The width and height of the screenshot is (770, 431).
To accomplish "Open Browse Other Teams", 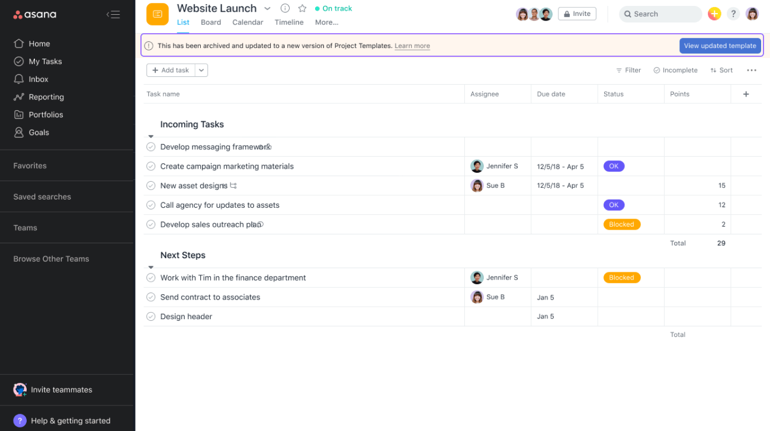I will 52,259.
